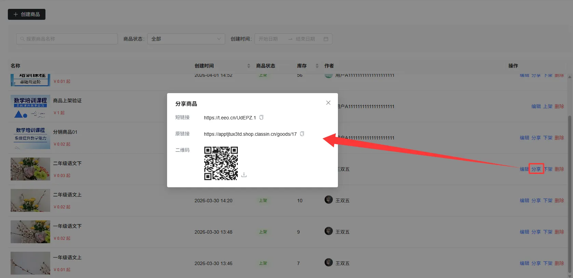Open the 二年级语文上 thumbnail
This screenshot has width=573, height=278.
[x=30, y=201]
